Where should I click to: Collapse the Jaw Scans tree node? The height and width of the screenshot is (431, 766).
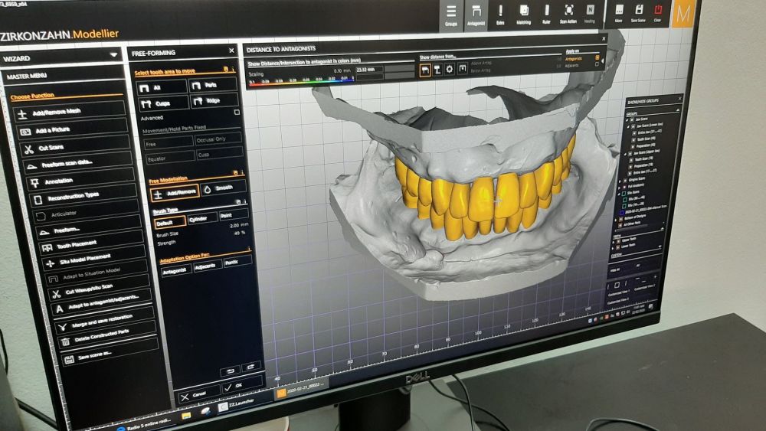[x=628, y=119]
